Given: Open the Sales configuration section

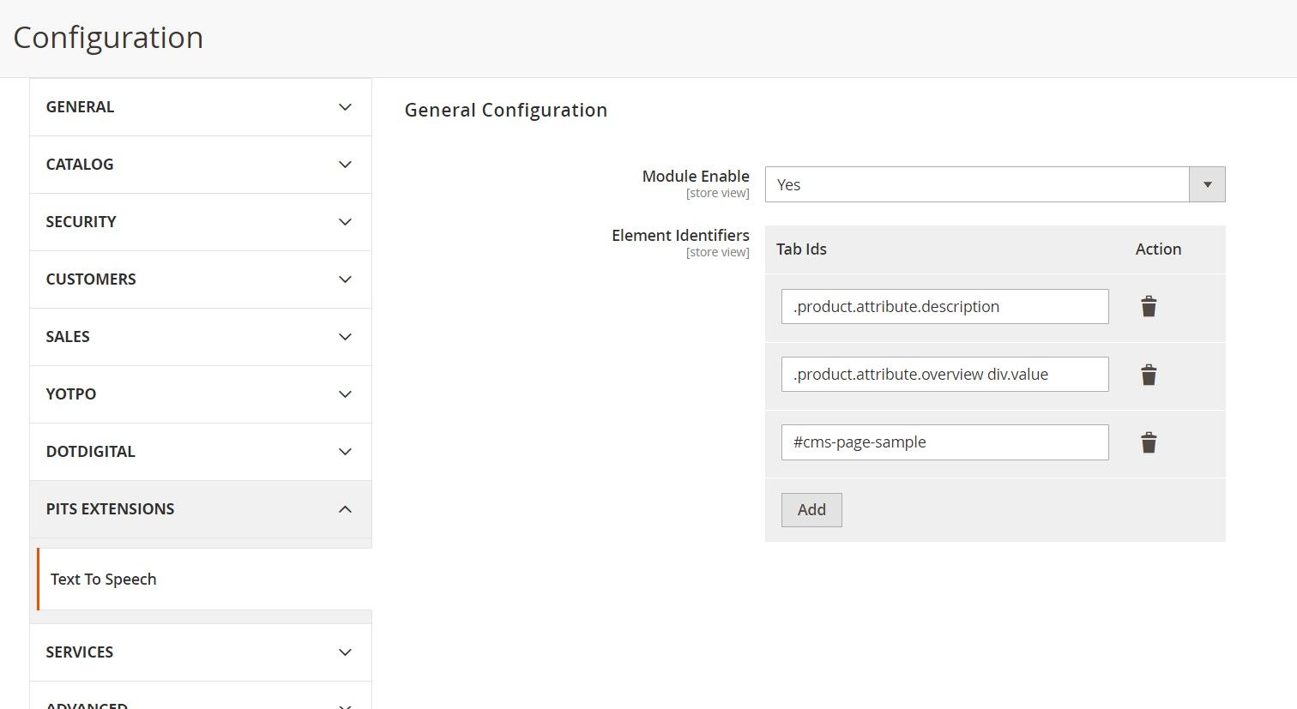Looking at the screenshot, I should coord(201,337).
